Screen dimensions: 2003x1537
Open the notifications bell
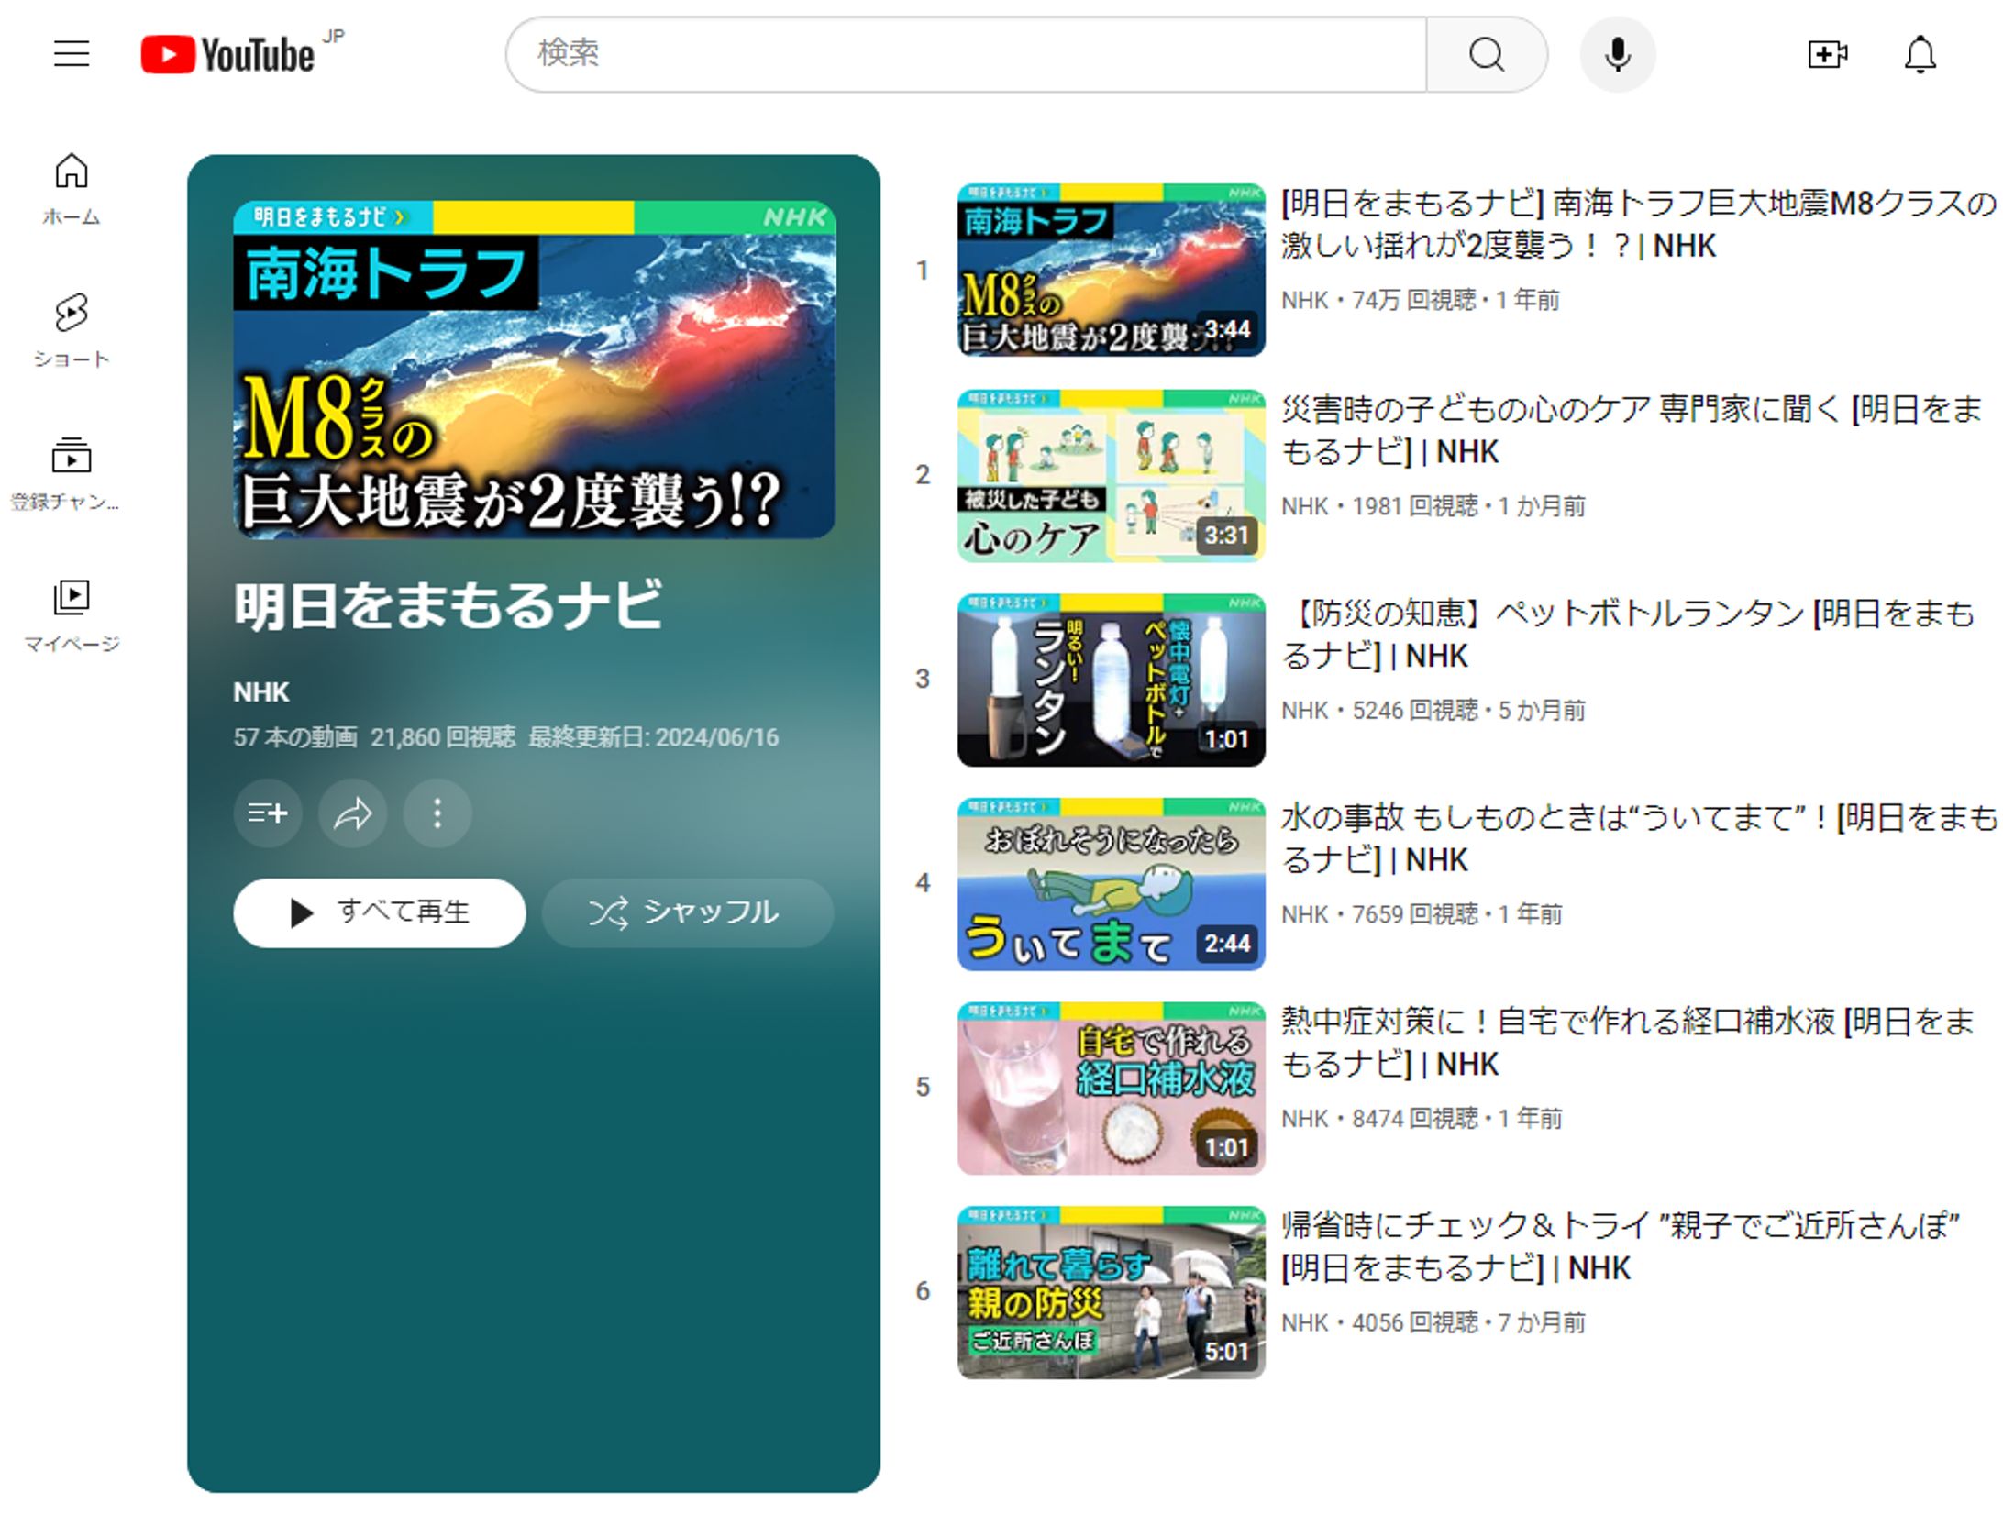[x=1920, y=54]
